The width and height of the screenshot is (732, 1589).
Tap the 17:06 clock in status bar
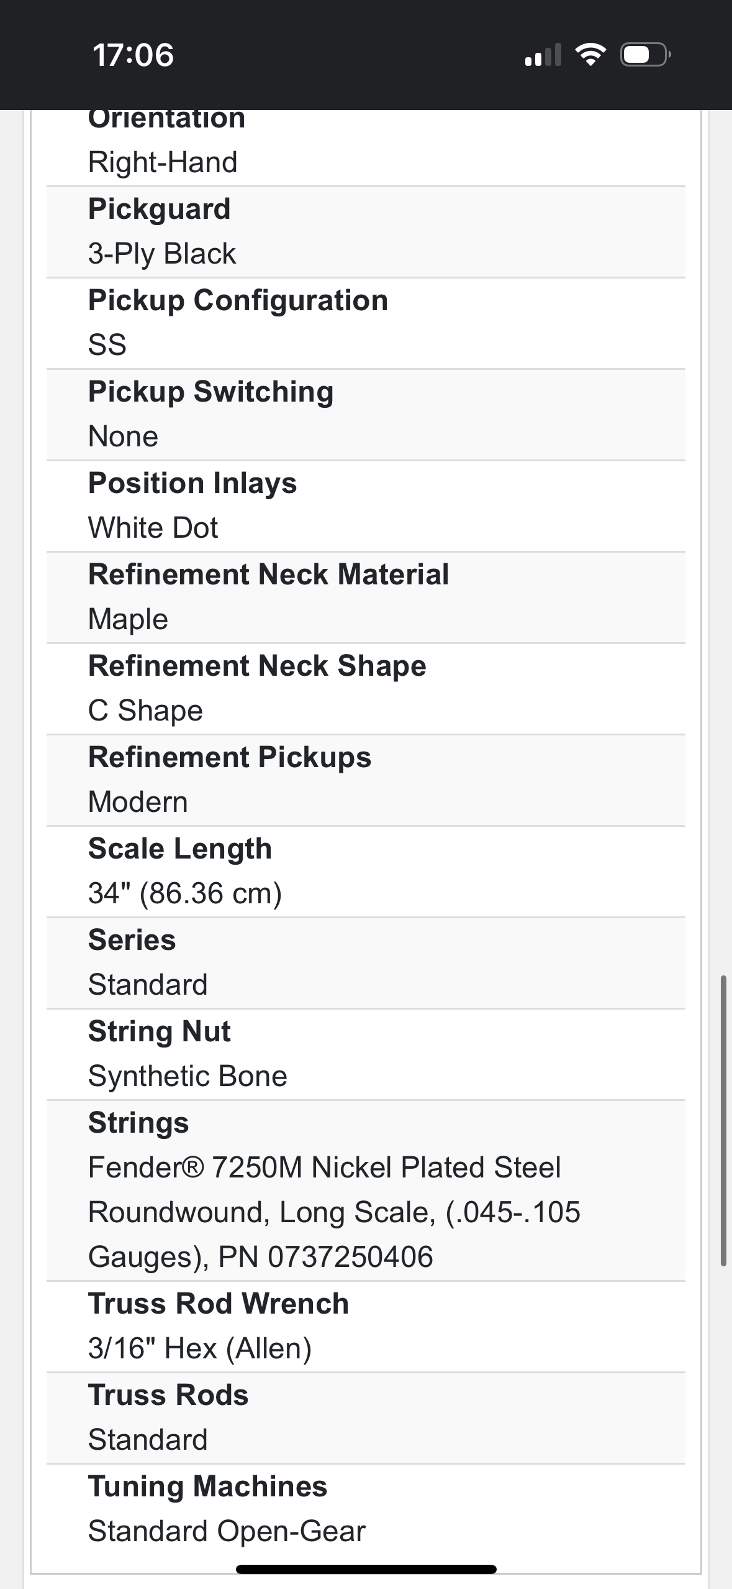click(133, 55)
